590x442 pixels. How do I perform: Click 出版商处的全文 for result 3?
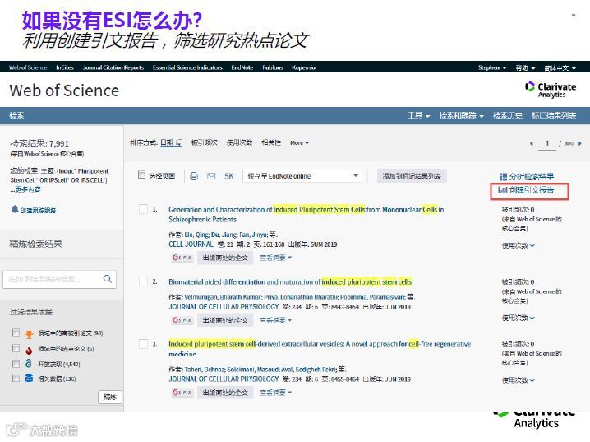pos(225,393)
